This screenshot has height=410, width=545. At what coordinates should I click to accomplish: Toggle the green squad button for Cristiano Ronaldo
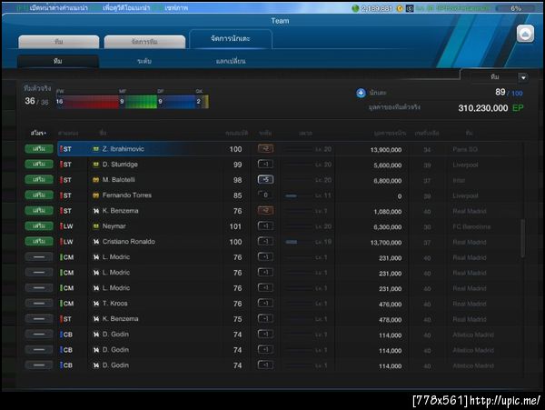click(39, 241)
